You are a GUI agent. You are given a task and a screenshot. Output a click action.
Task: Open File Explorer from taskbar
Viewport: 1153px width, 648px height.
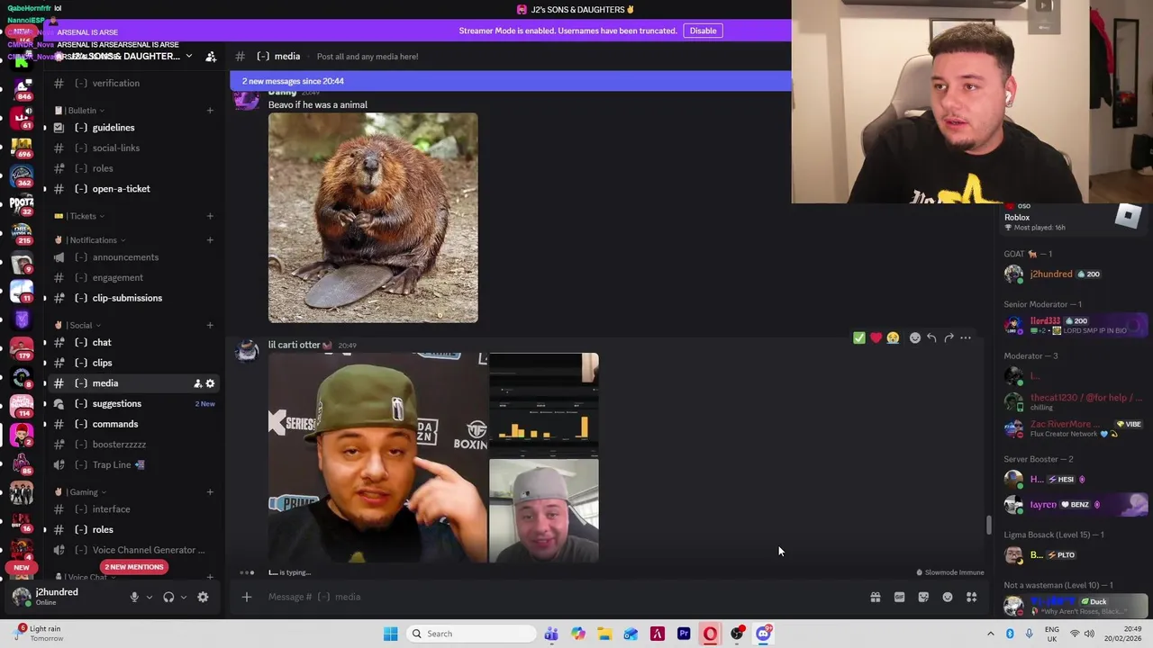[604, 634]
